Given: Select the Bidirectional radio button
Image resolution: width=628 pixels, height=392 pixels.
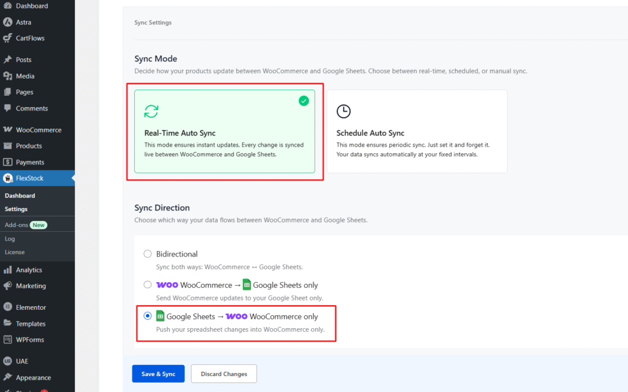Looking at the screenshot, I should pos(148,254).
